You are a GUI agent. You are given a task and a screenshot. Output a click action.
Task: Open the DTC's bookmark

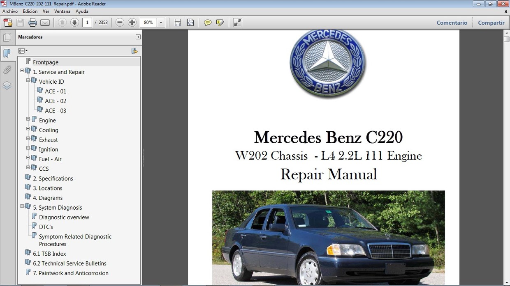pos(46,227)
